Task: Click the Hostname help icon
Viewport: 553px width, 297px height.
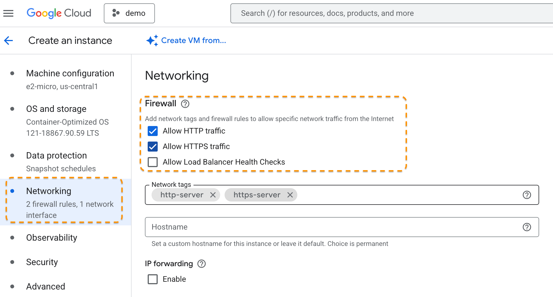Action: tap(527, 227)
